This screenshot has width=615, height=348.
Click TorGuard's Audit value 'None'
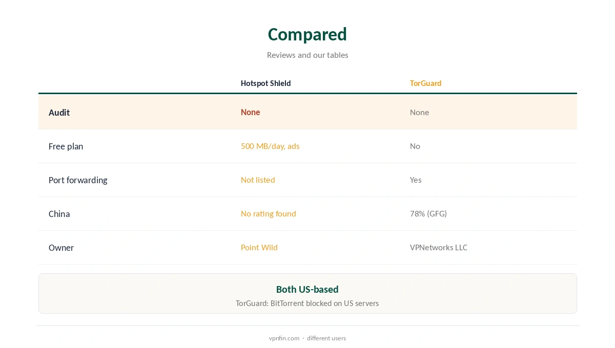click(419, 112)
